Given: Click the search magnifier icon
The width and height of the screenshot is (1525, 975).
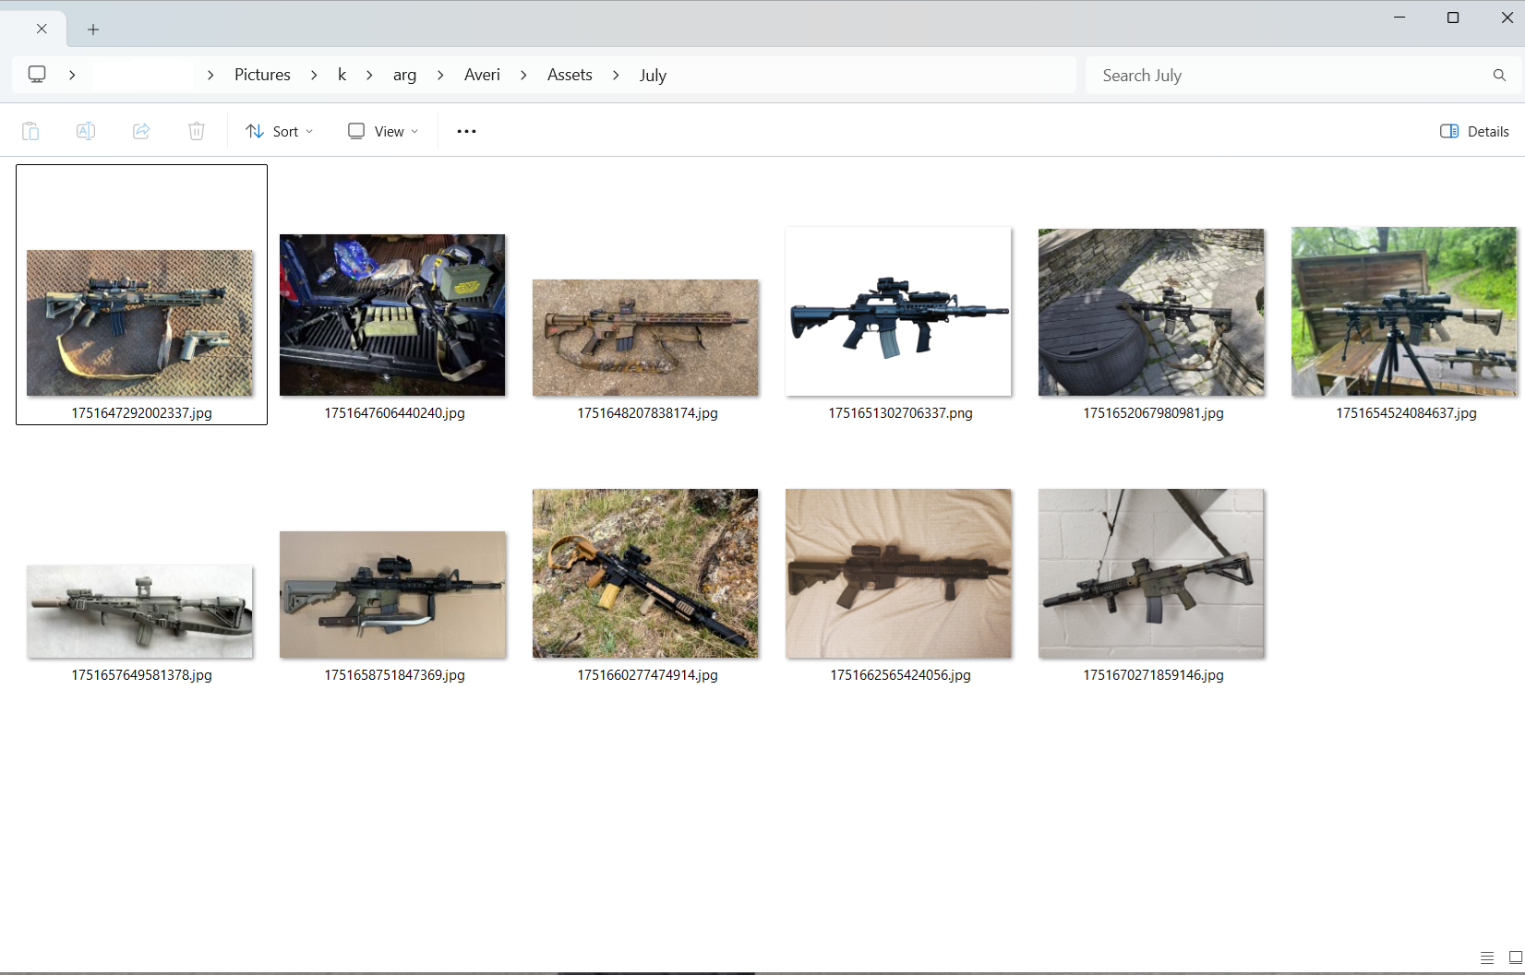Looking at the screenshot, I should (x=1499, y=75).
